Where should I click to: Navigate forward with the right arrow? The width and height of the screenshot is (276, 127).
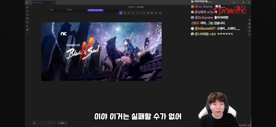point(36,7)
